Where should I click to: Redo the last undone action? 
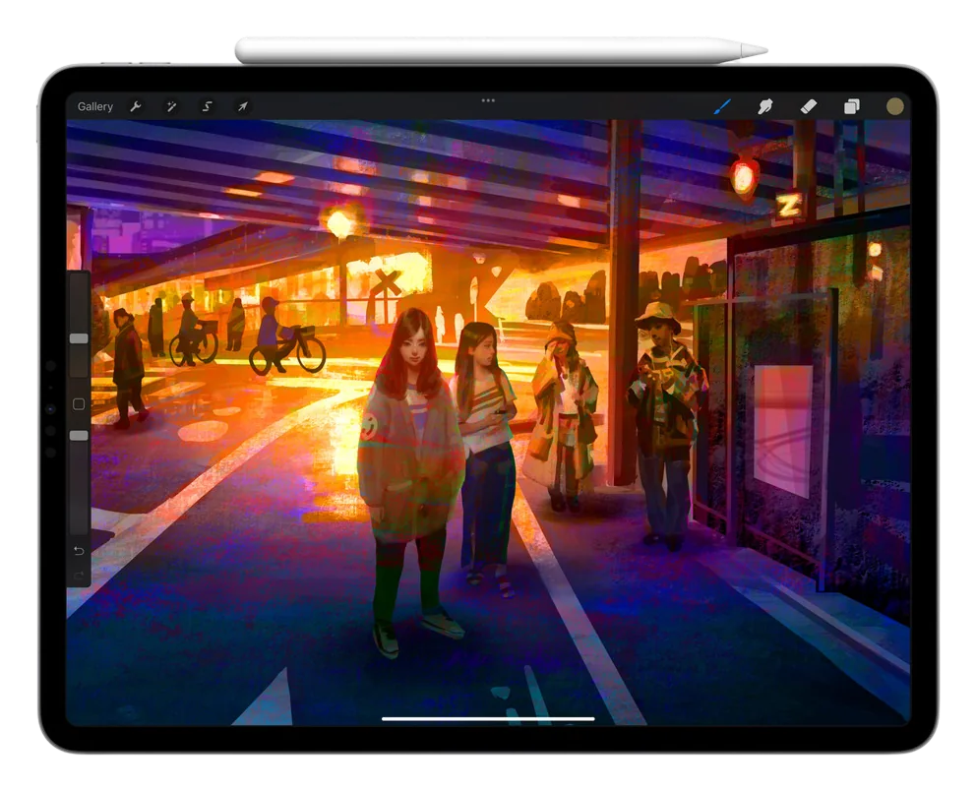pos(79,576)
